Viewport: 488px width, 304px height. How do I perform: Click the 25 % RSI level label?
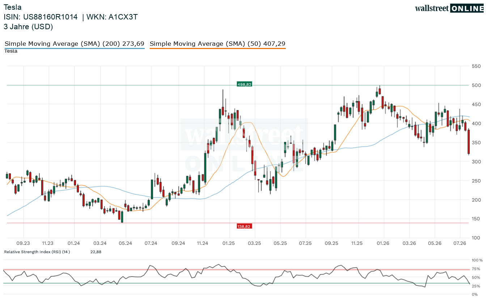point(476,286)
